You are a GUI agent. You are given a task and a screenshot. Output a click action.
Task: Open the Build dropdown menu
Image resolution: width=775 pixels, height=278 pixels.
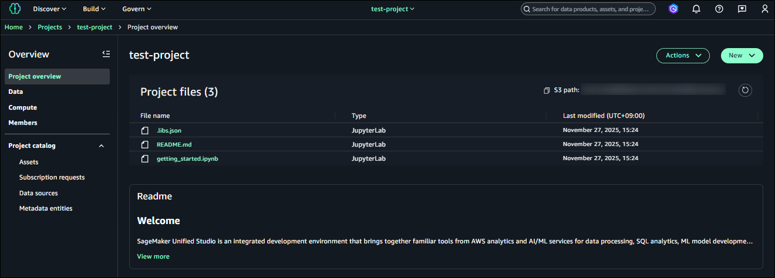(94, 9)
